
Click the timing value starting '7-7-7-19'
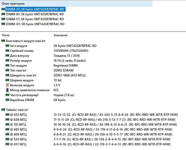112,139
